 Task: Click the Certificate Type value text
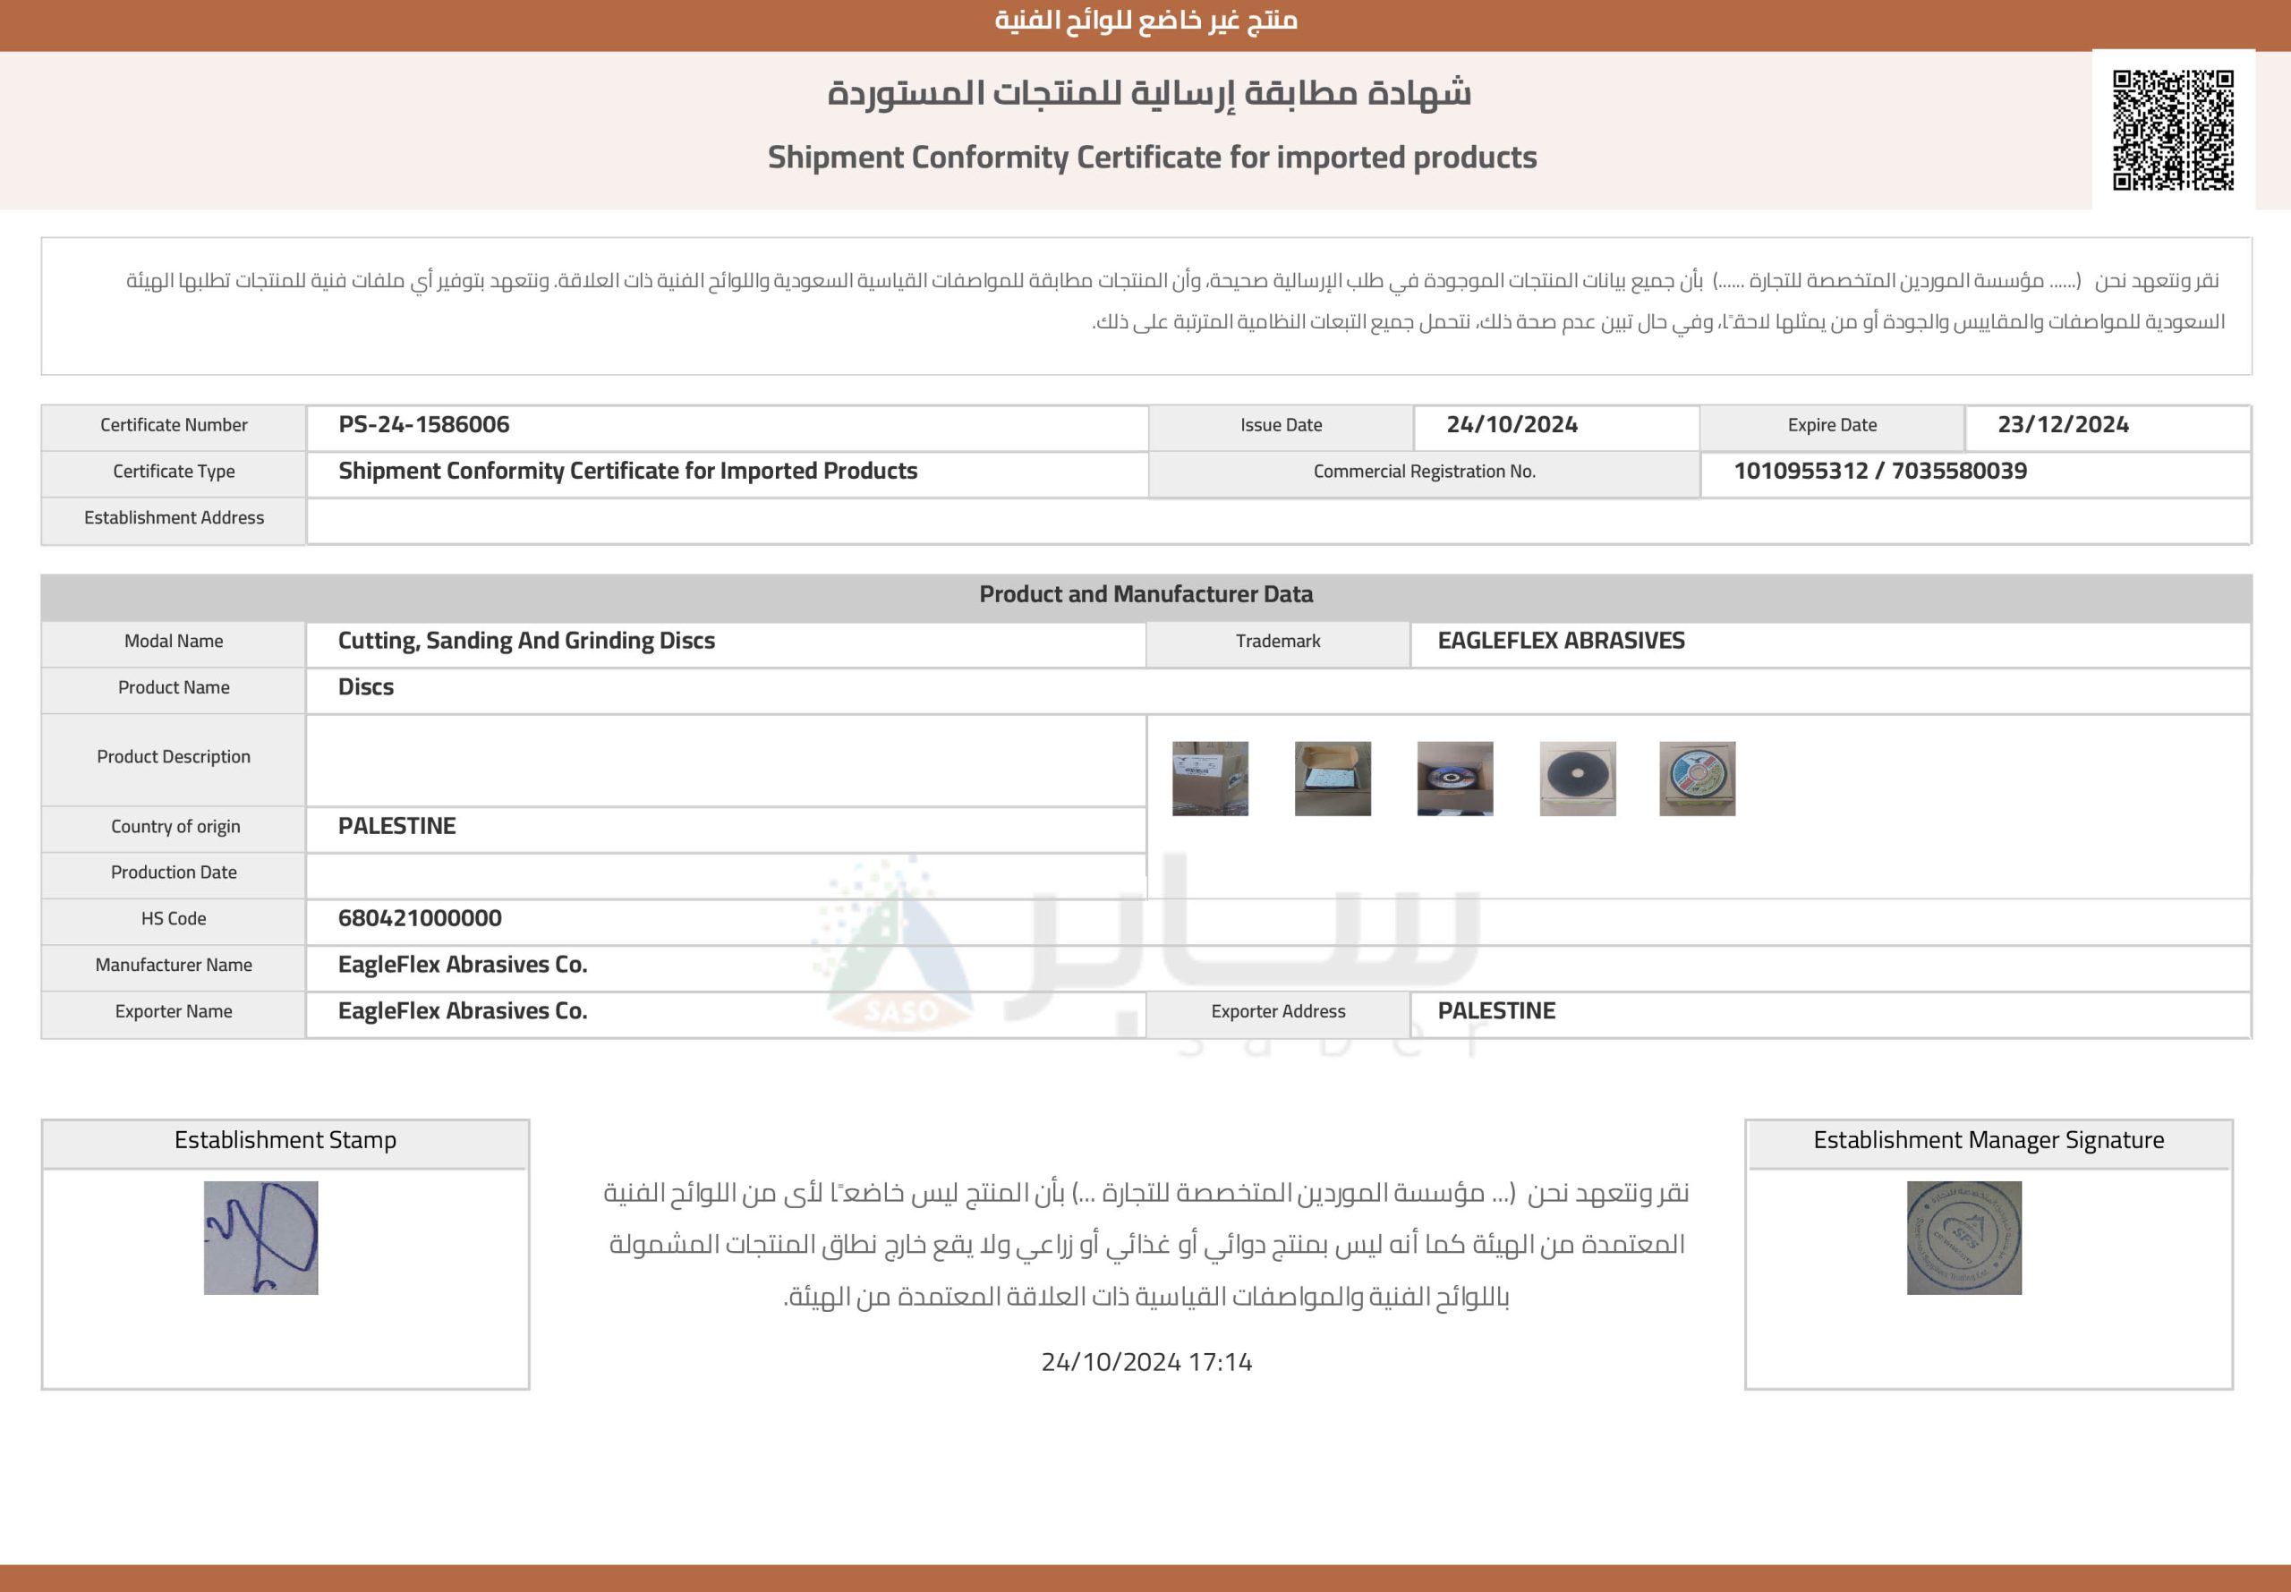pos(627,471)
